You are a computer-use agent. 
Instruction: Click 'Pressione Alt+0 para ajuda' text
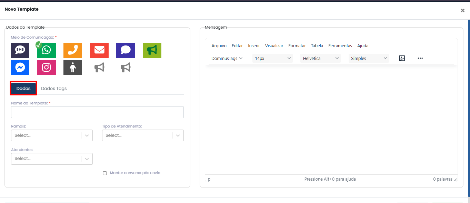(x=330, y=179)
